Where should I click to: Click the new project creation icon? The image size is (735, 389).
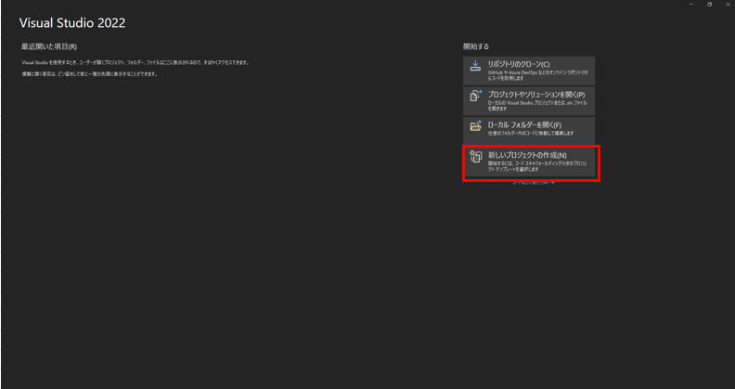click(476, 157)
